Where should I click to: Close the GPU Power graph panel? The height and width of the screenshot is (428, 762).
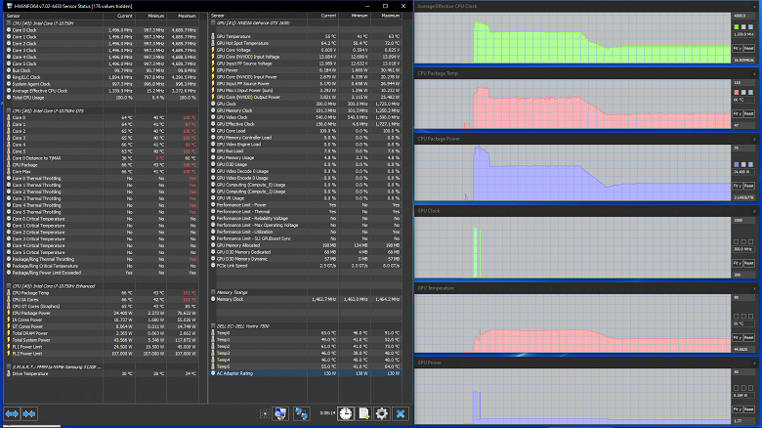(754, 363)
